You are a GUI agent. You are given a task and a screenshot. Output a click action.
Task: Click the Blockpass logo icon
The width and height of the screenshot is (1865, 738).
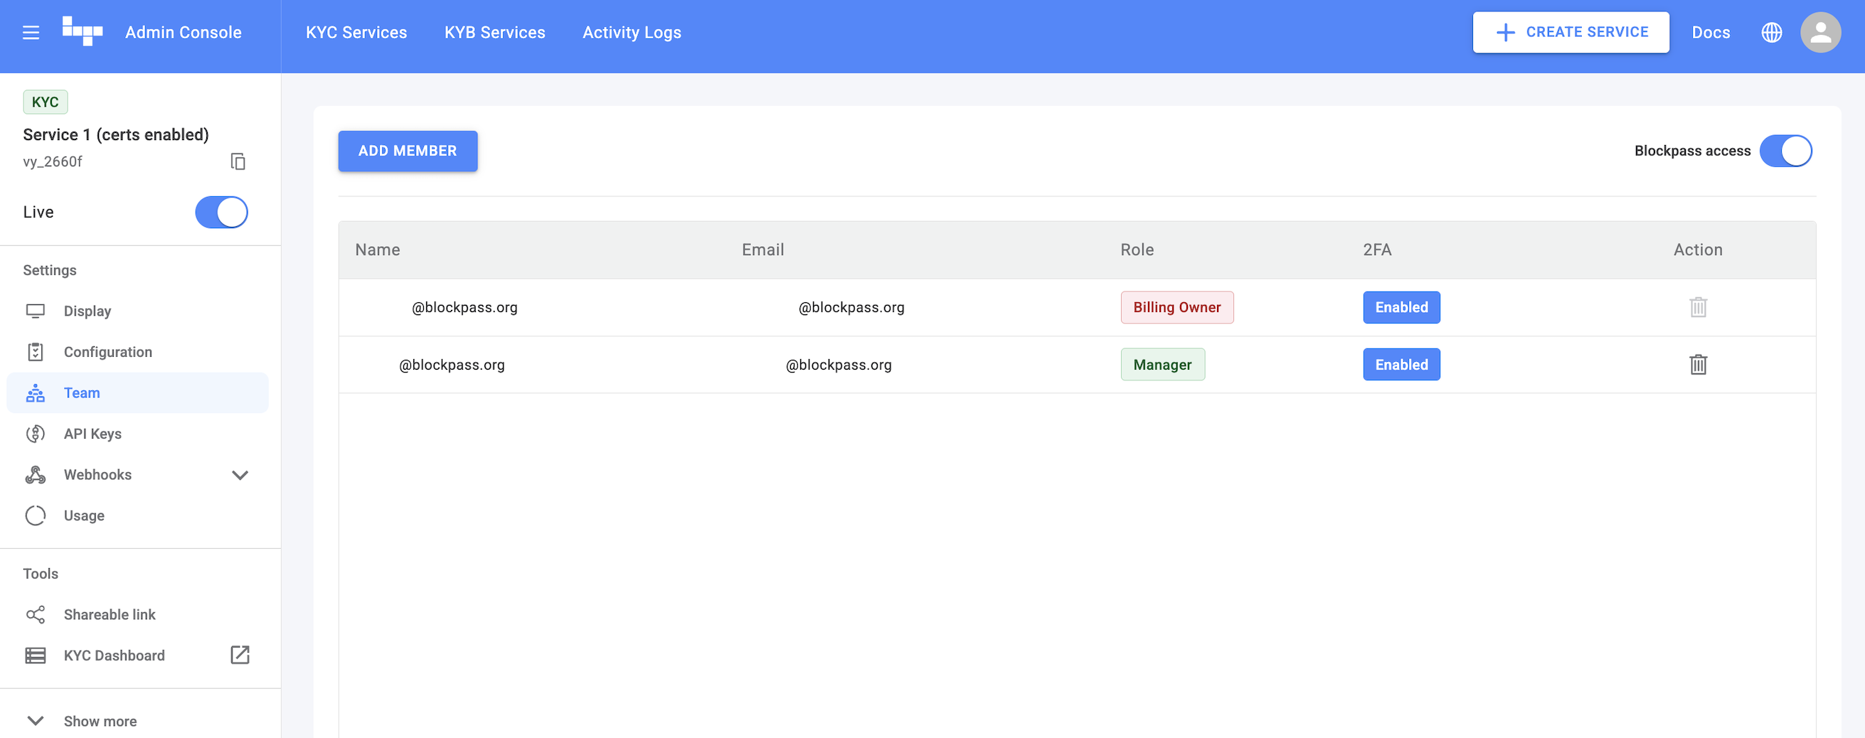pyautogui.click(x=83, y=31)
